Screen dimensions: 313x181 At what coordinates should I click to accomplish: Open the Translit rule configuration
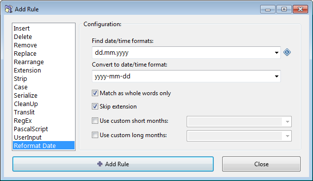point(44,112)
